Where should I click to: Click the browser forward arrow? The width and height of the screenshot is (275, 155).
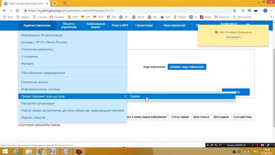point(11,10)
